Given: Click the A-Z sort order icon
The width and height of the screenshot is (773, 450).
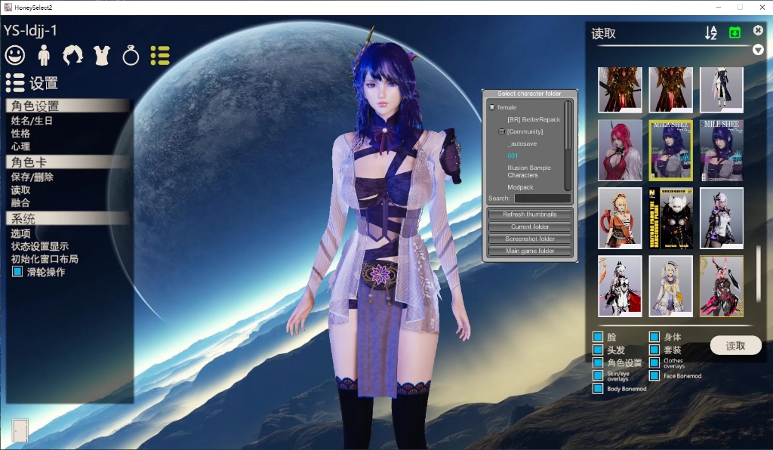Looking at the screenshot, I should 711,33.
